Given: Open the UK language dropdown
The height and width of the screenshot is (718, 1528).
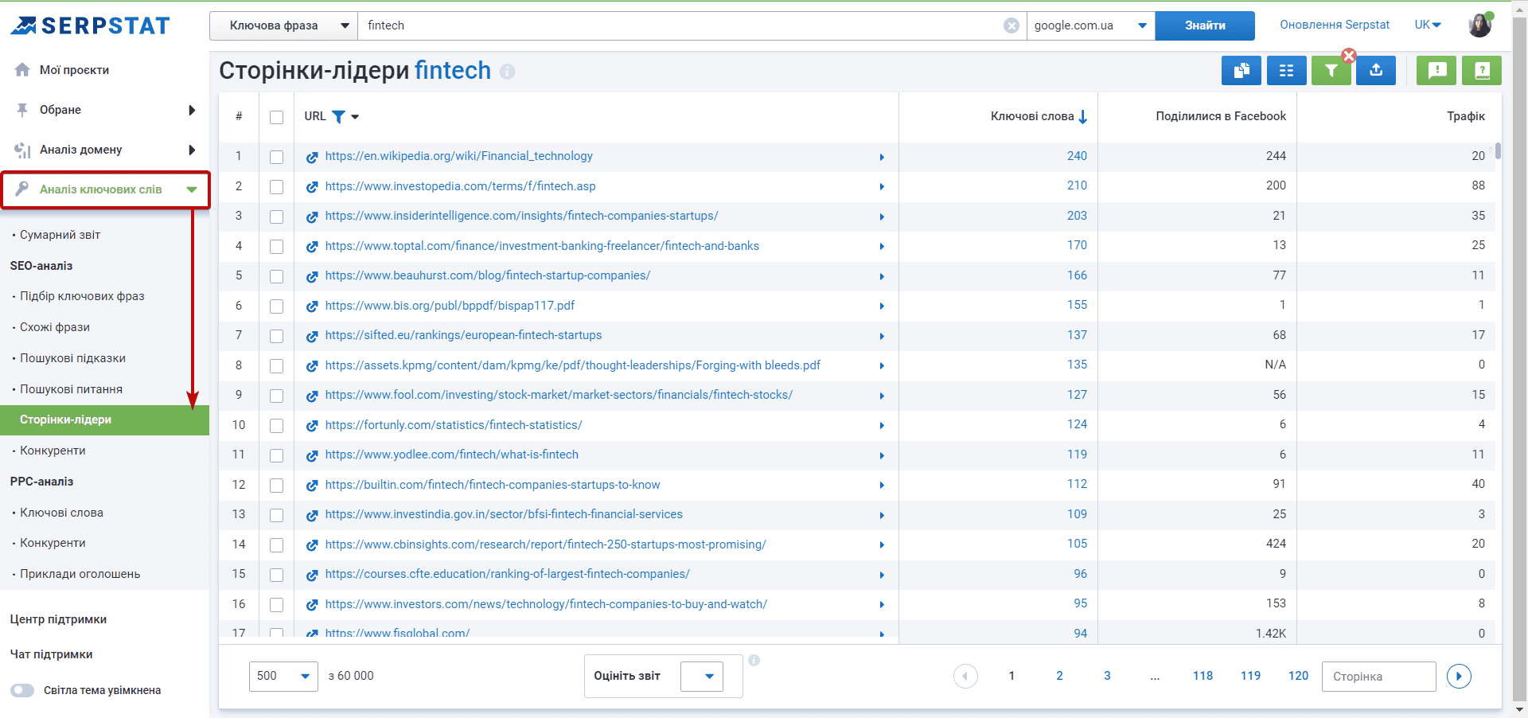Looking at the screenshot, I should (1428, 25).
